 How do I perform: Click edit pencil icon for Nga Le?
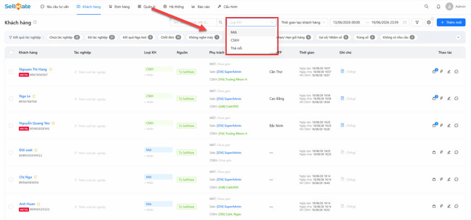coord(449,98)
